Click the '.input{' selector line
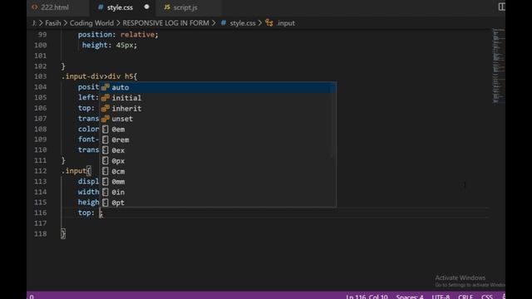Viewport: 532px width, 299px height. coord(76,171)
